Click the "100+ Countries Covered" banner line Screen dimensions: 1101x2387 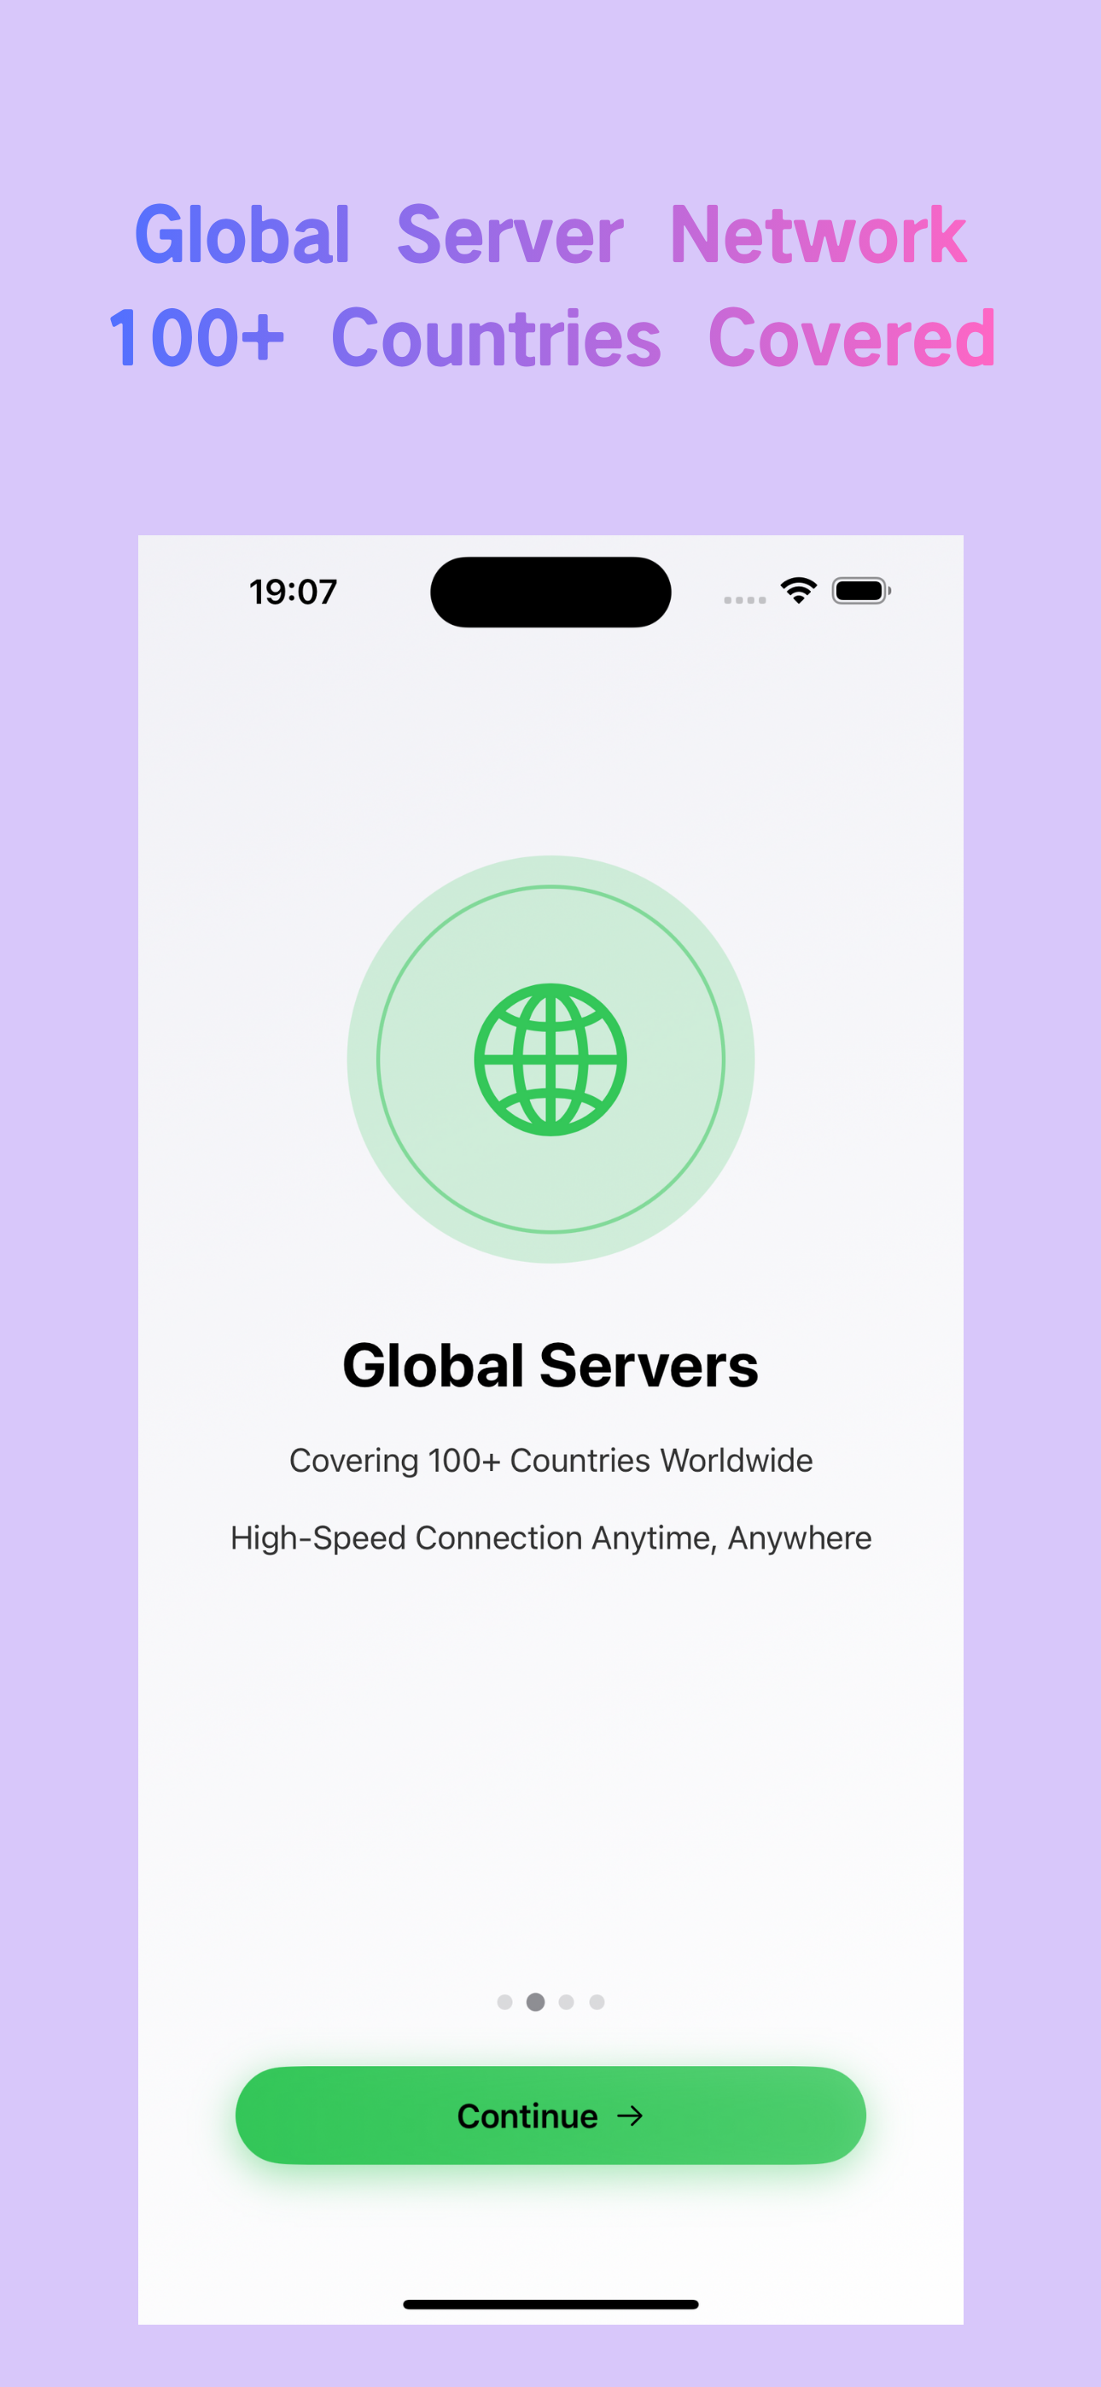(551, 338)
